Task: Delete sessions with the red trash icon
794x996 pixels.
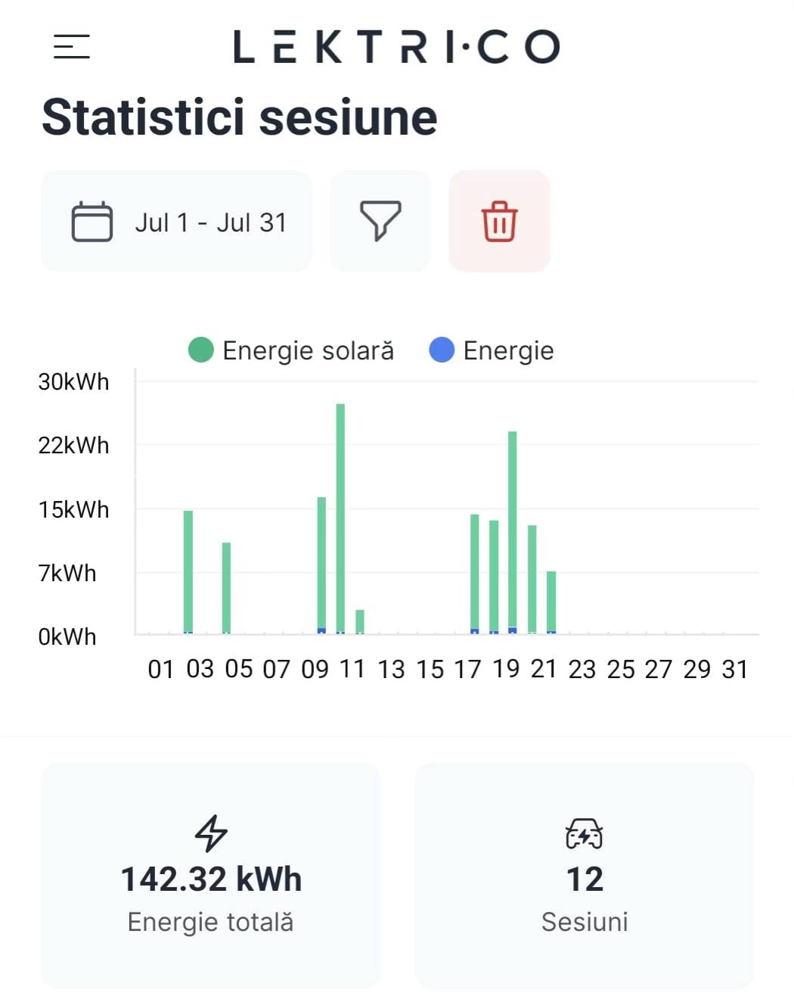Action: coord(499,221)
